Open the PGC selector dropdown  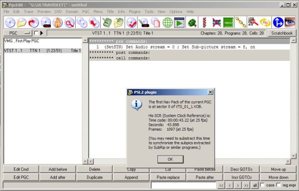(18, 33)
